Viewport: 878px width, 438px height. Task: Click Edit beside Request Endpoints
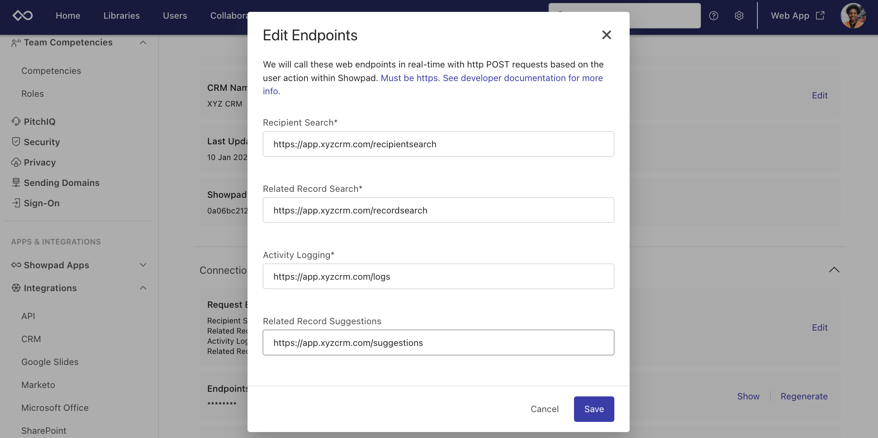coord(819,328)
